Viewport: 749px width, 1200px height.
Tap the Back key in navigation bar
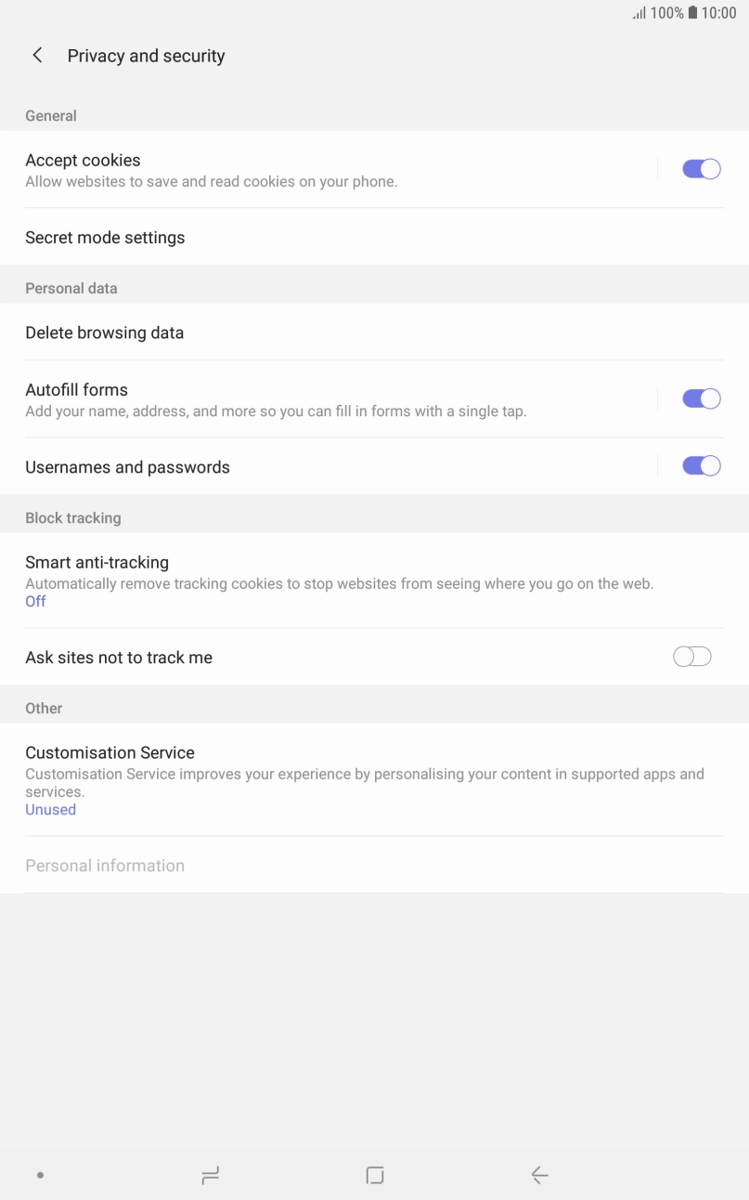point(539,1174)
